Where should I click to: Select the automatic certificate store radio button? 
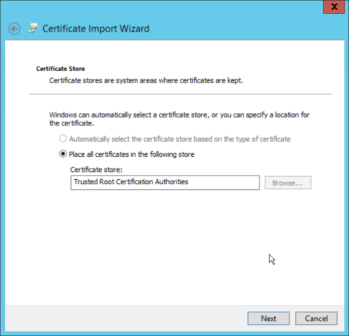click(x=63, y=138)
